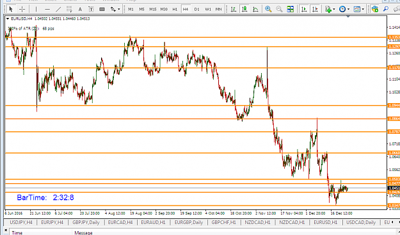The height and width of the screenshot is (235, 400).
Task: Open the search magnifier
Action: pyautogui.click(x=386, y=9)
